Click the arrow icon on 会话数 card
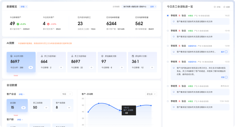Viewport: 235px width, 127px height. click(23, 108)
